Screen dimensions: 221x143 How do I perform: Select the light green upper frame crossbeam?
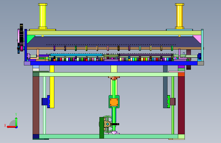point(109,75)
